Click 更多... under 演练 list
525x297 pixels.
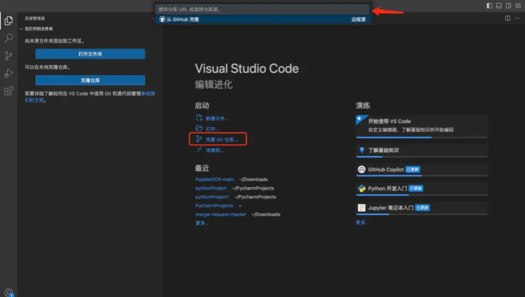362,223
